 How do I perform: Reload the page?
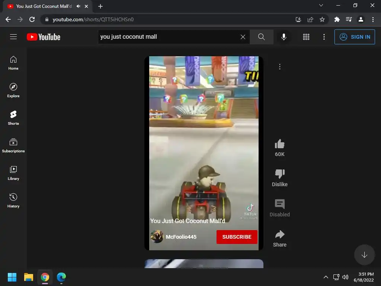pyautogui.click(x=32, y=19)
